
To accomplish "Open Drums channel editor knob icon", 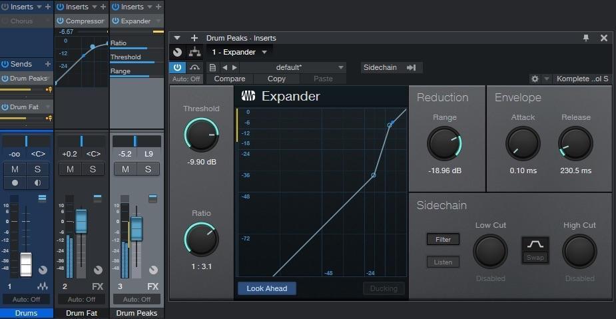I will (43, 270).
